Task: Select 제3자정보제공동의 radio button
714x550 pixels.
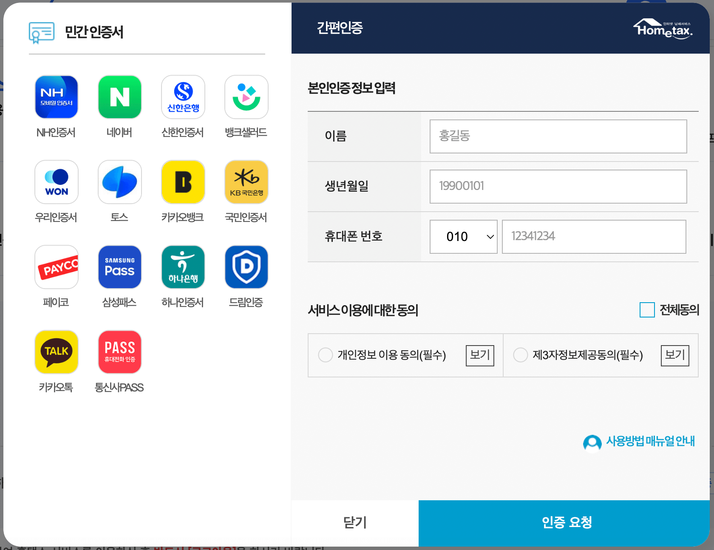Action: 521,355
